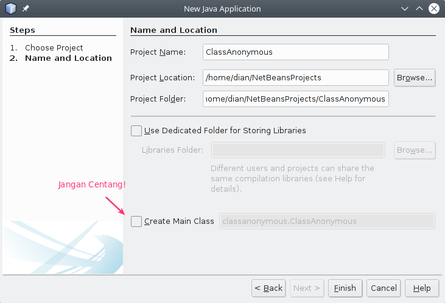
Task: Open the Help for this wizard
Action: [422, 288]
